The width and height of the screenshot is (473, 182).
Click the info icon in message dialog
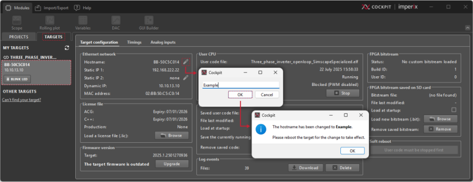pyautogui.click(x=261, y=129)
